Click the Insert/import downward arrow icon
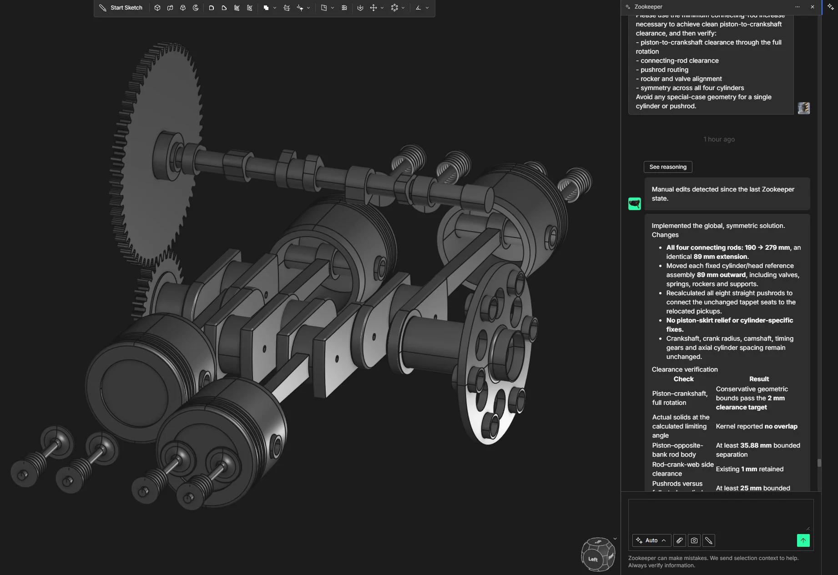The height and width of the screenshot is (575, 838). [x=360, y=8]
